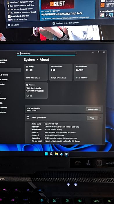Launch File Explorer from the taskbar
This screenshot has height=204, width=114.
[56, 154]
